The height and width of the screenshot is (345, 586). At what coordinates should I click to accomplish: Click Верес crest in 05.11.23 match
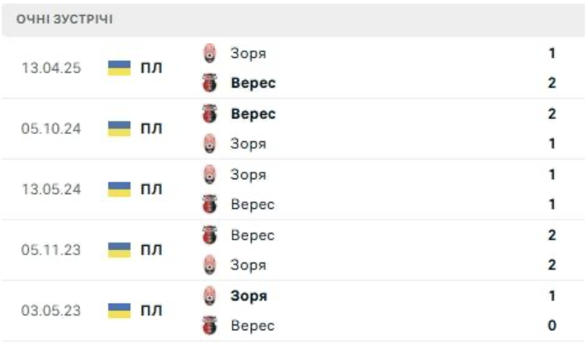(210, 235)
